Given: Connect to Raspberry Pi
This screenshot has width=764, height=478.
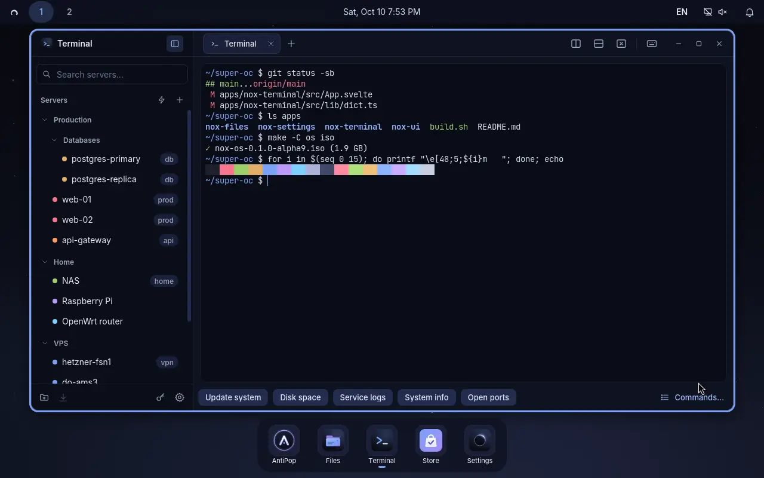Looking at the screenshot, I should pos(112,301).
